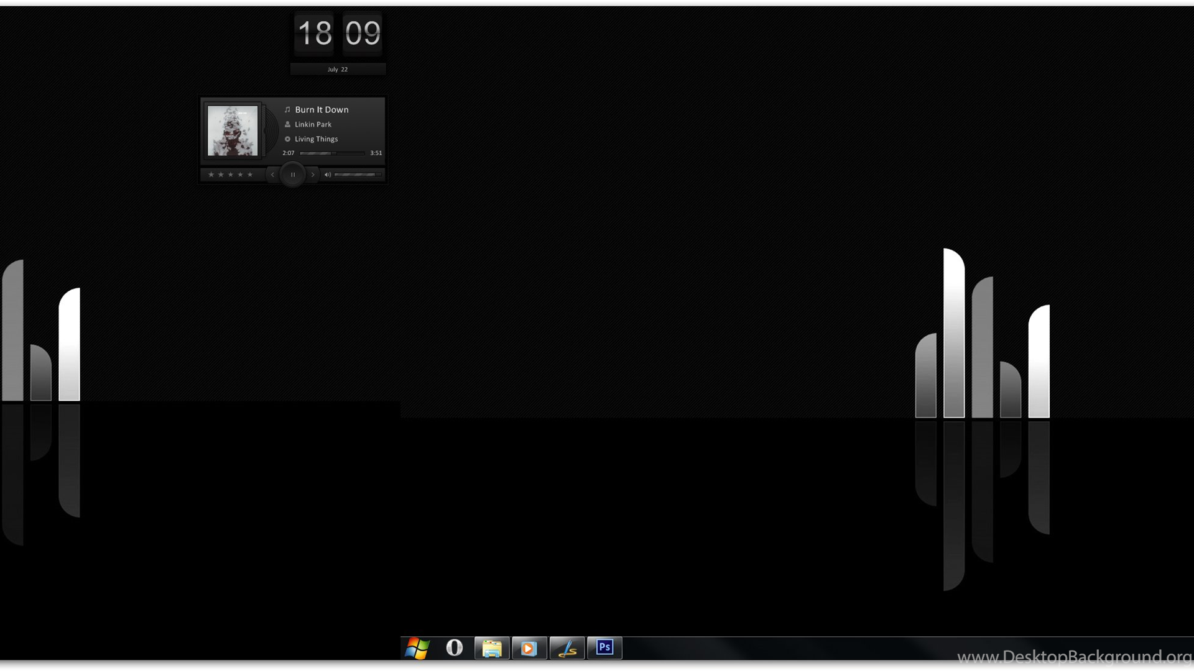Open the pen application in taskbar
Screen dimensions: 1194x671
click(567, 648)
